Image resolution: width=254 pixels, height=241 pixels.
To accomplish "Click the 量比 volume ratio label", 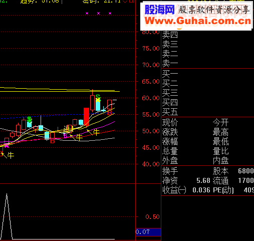I will (220, 151).
